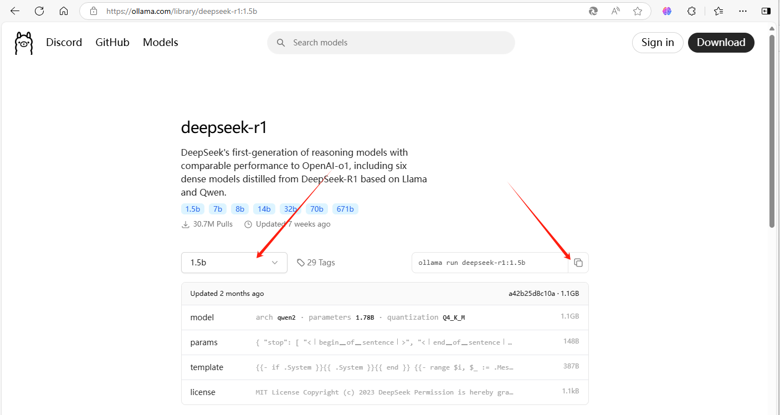Go to the browser home icon
The image size is (780, 415).
[64, 11]
